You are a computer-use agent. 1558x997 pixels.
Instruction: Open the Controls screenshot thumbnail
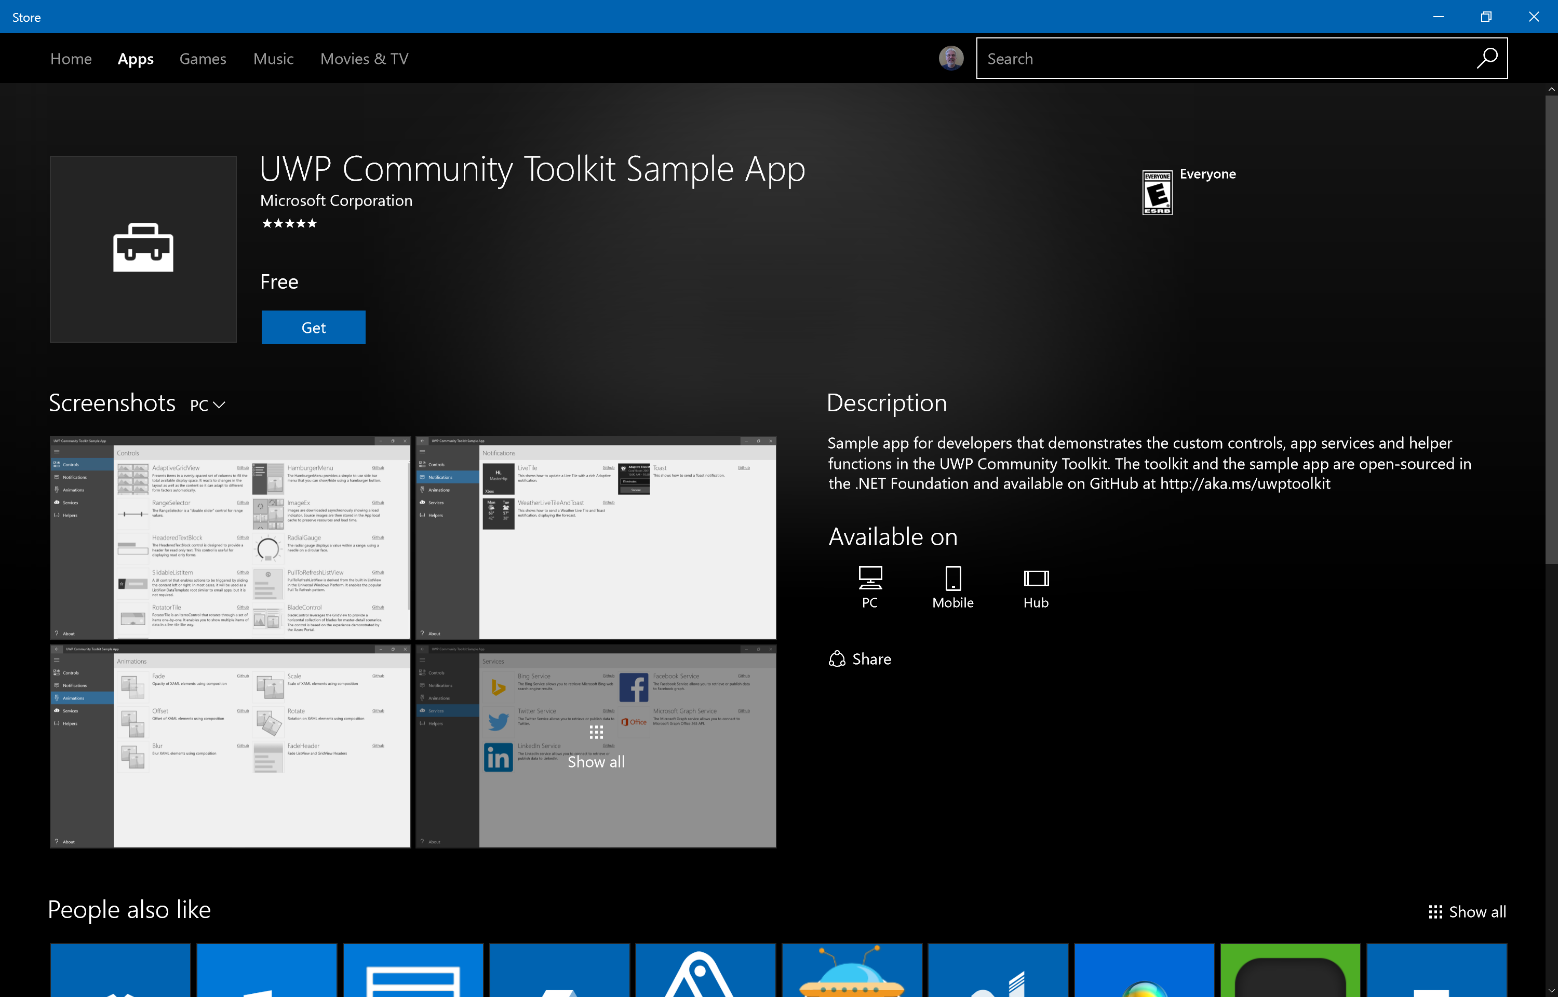coord(231,538)
